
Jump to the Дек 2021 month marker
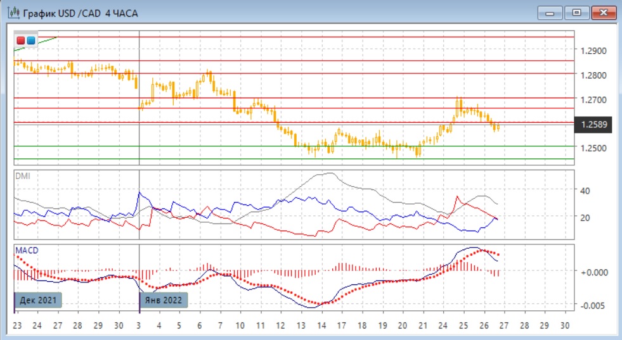[38, 300]
